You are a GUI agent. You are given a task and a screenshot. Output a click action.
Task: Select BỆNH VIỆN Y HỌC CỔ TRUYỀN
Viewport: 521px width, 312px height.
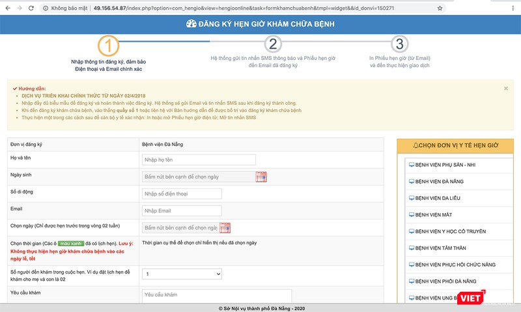451,231
